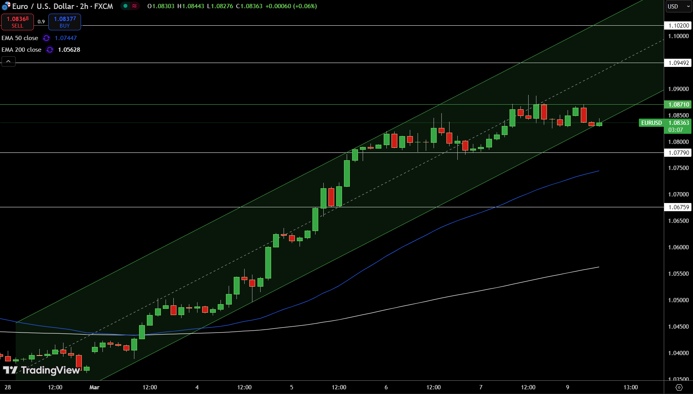693x394 pixels.
Task: Click the change value +0.00060 (+0.06%)
Action: pos(291,6)
